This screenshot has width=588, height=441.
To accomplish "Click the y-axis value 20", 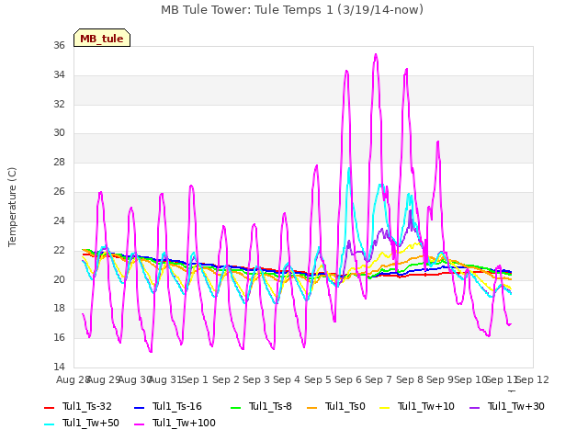I will (x=59, y=279).
